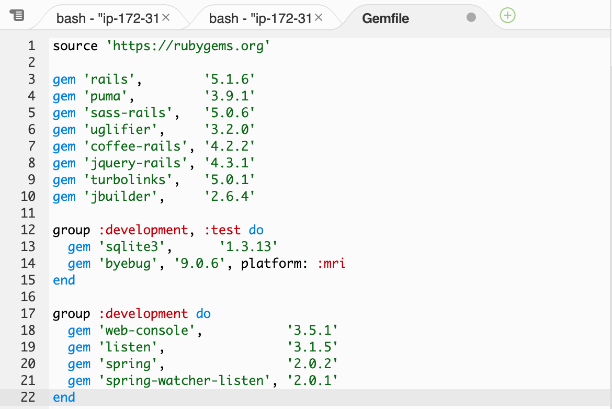Open a new tab with the plus icon
This screenshot has width=612, height=409.
click(507, 16)
